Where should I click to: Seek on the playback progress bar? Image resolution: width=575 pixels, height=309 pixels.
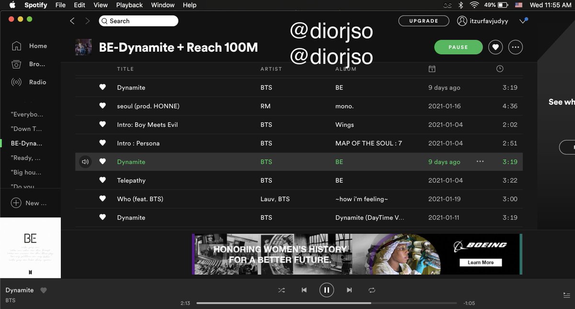coord(327,303)
